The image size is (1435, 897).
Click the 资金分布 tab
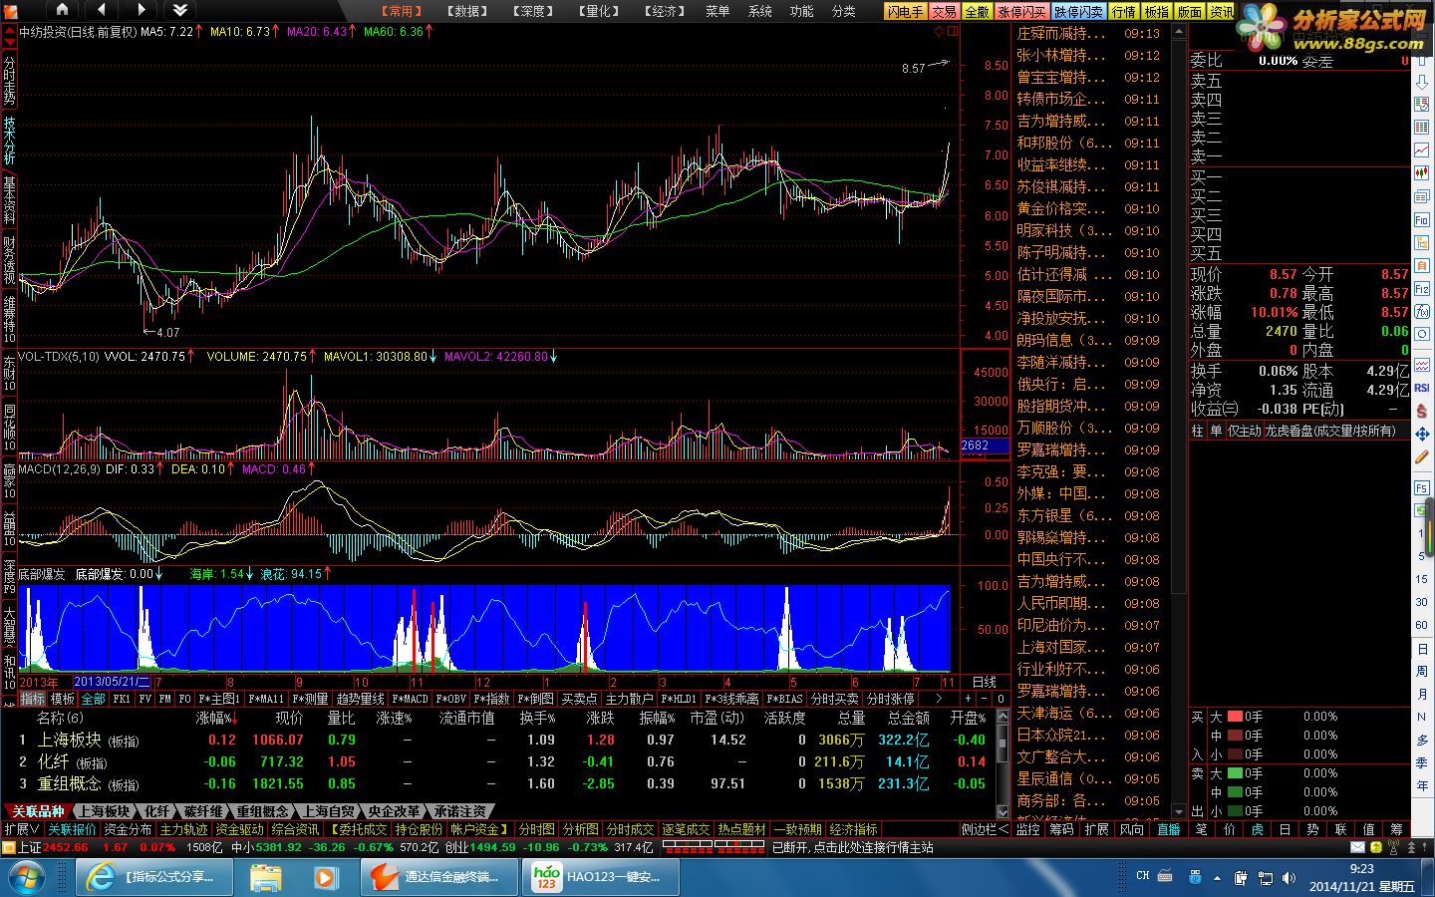point(128,829)
